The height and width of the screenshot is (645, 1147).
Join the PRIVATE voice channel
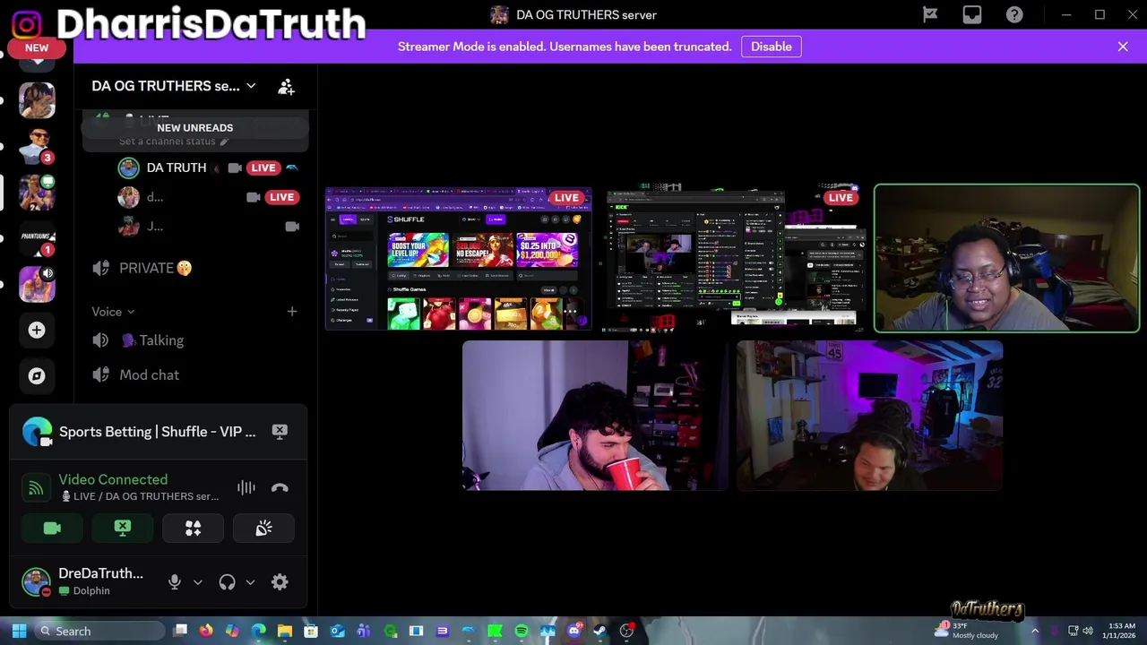tap(194, 268)
